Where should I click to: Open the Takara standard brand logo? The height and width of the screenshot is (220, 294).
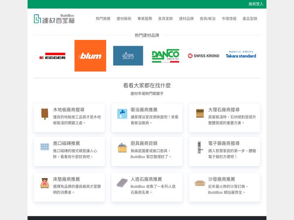point(241,55)
